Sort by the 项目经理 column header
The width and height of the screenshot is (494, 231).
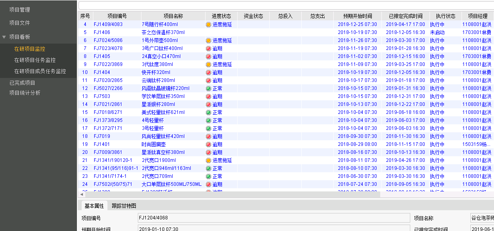pos(478,16)
